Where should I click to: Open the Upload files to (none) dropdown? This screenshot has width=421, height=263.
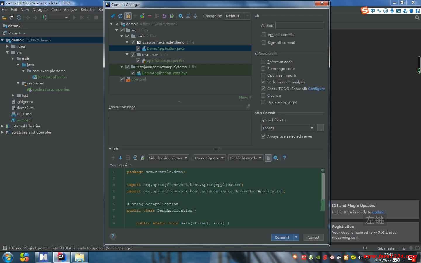[x=288, y=128]
